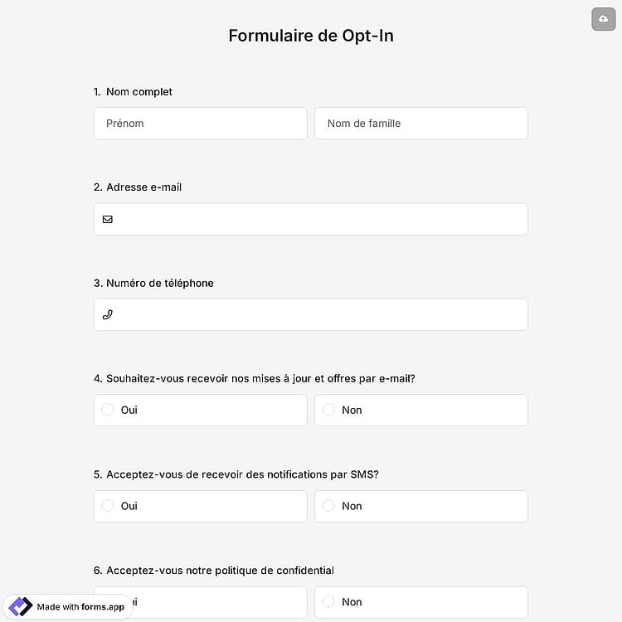Viewport: 622px width, 622px height.
Task: Click the phone icon in telephone field
Action: point(108,314)
